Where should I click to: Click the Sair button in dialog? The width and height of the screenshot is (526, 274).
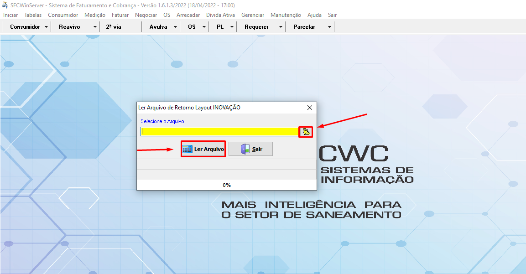[250, 149]
